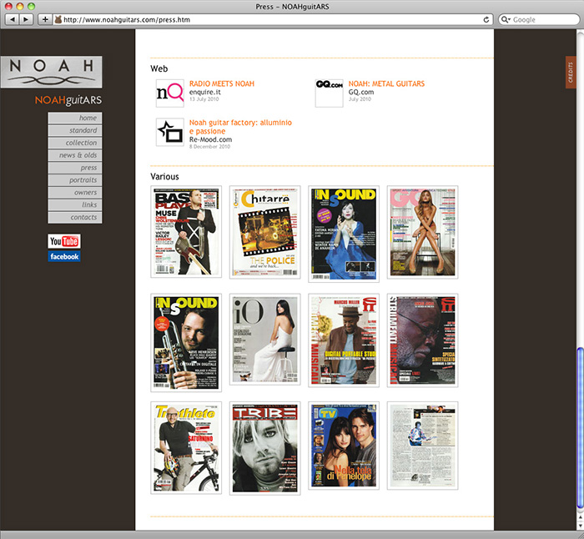
Task: Click the scrollbar down arrow
Action: (580, 525)
